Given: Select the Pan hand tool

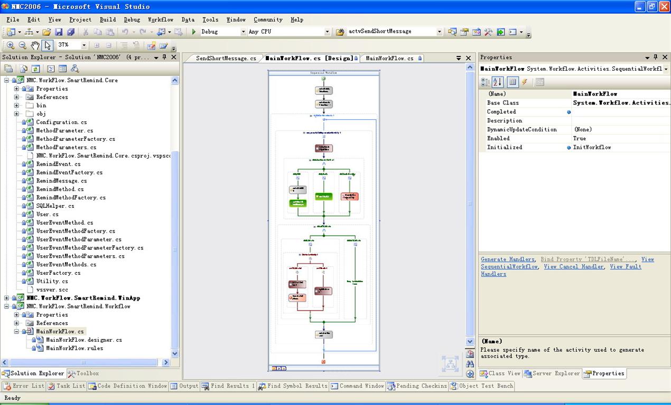Looking at the screenshot, I should point(35,45).
